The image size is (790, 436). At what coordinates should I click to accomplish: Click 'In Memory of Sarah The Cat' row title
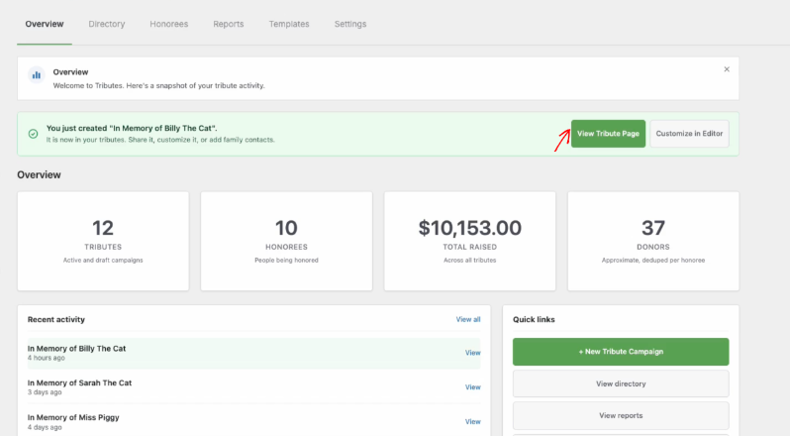pos(79,382)
